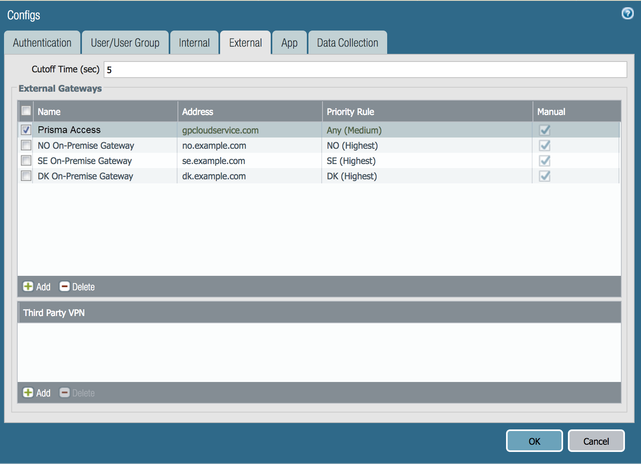Open the help icon in Configs header

click(627, 14)
